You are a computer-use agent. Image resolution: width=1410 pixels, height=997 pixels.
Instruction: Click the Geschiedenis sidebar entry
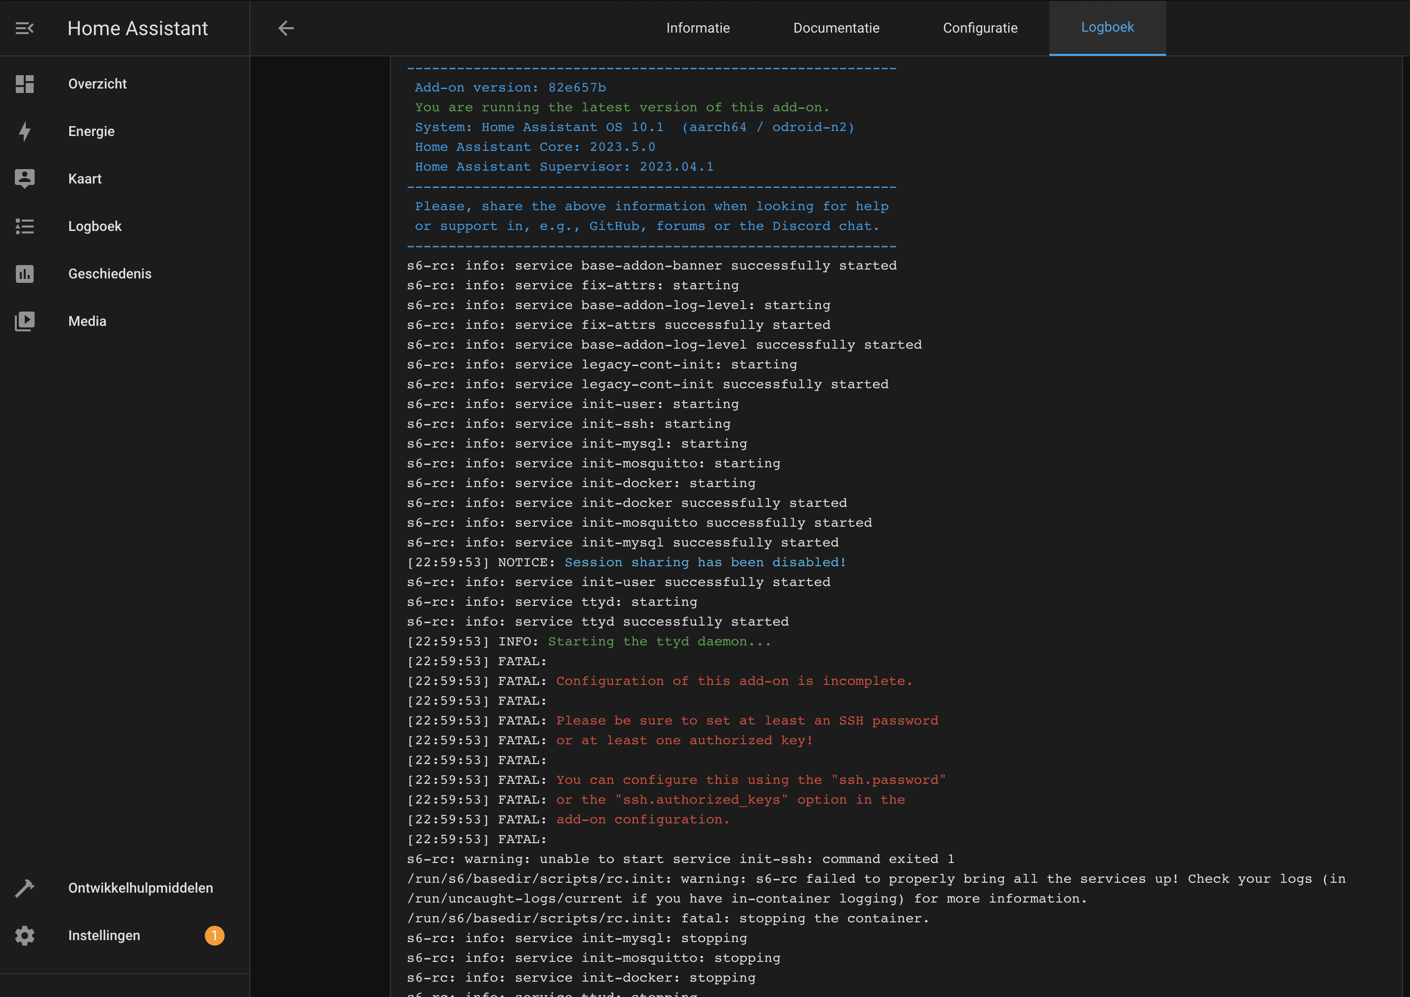click(110, 274)
